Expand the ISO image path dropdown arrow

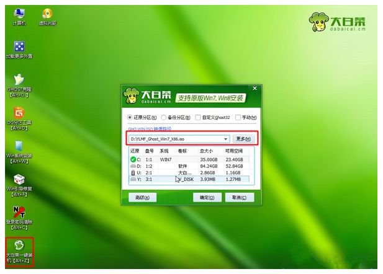226,139
